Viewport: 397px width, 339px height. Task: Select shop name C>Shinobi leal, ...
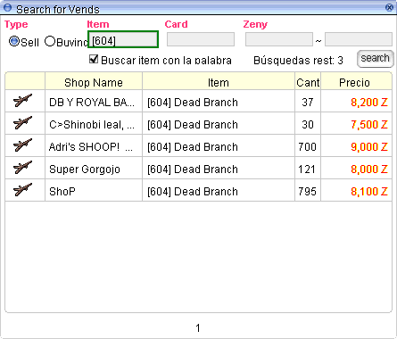pyautogui.click(x=92, y=125)
